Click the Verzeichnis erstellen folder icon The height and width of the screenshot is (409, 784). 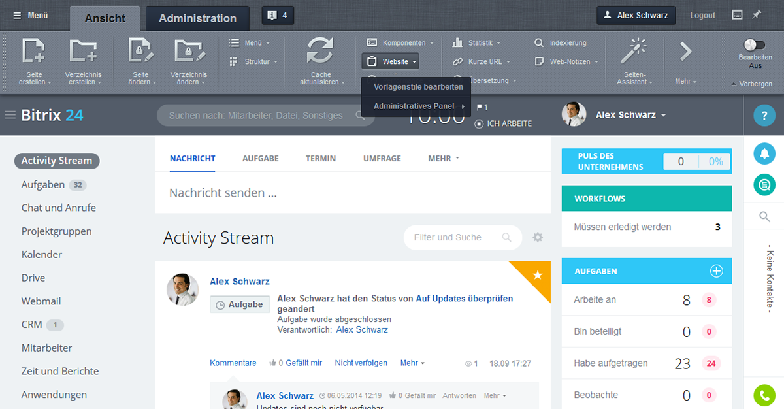coord(83,52)
